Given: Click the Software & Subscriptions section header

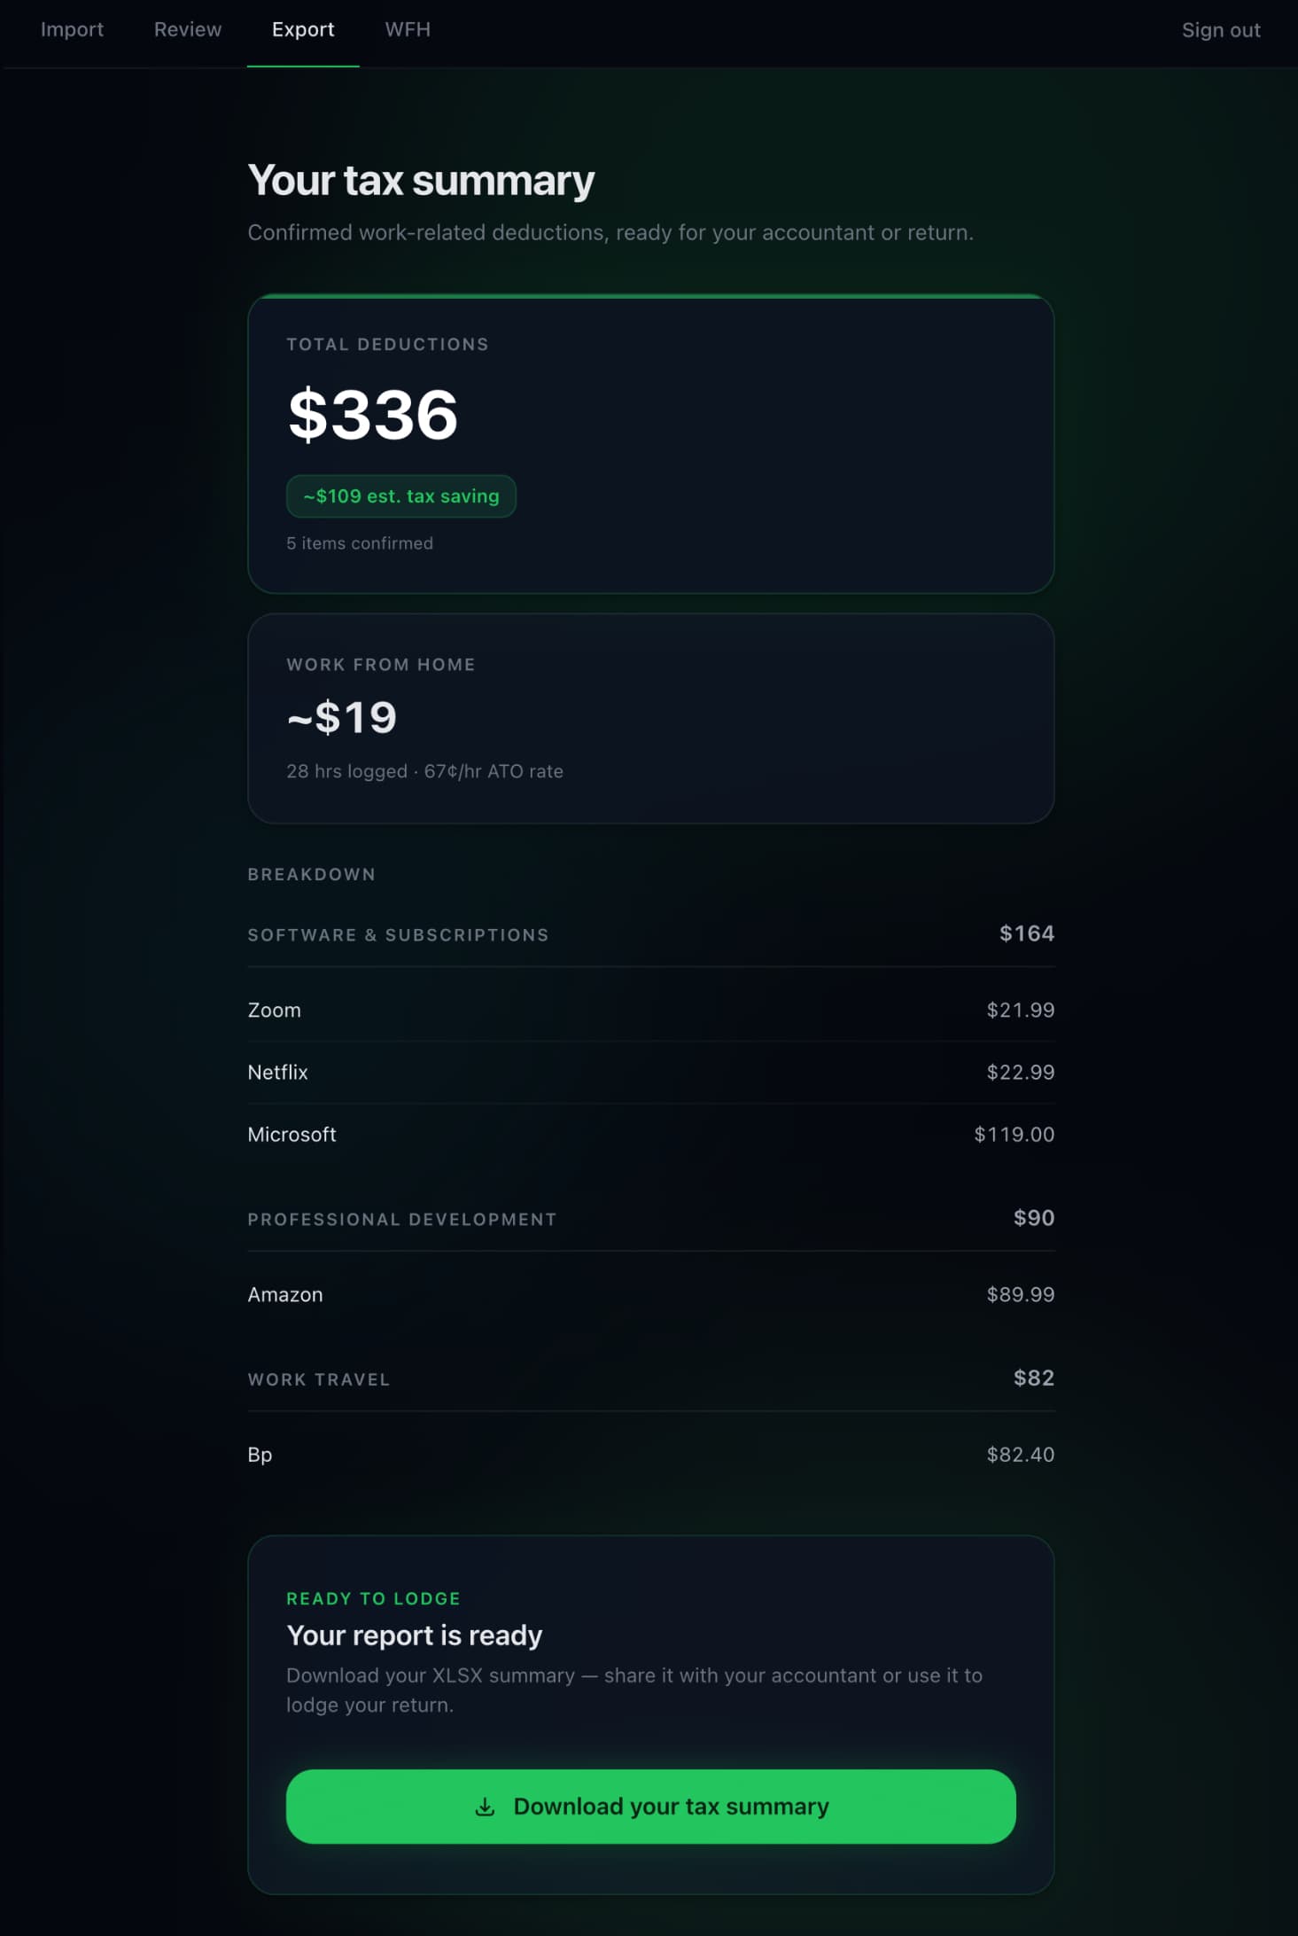Looking at the screenshot, I should point(650,934).
